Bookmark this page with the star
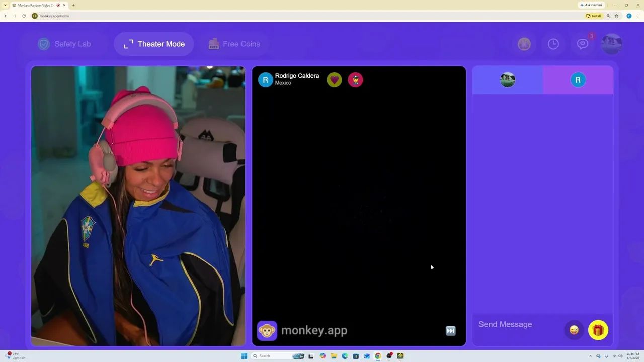 617,16
